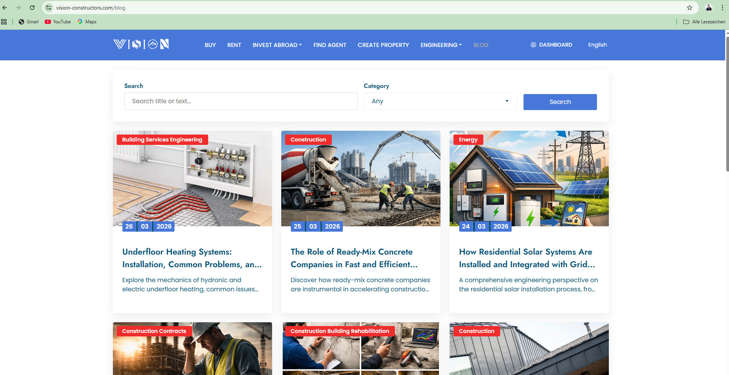Click the browser back arrow
Screen dimensions: 729x375
[5, 8]
